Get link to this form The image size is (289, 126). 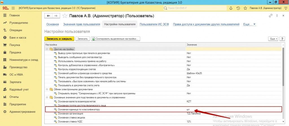tap(271, 16)
